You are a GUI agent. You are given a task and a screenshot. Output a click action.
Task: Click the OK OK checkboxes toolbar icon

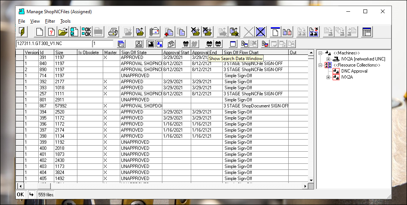point(86,32)
